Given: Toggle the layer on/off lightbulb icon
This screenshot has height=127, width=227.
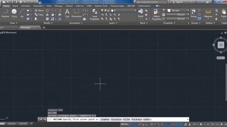Looking at the screenshot, I should point(102,11).
